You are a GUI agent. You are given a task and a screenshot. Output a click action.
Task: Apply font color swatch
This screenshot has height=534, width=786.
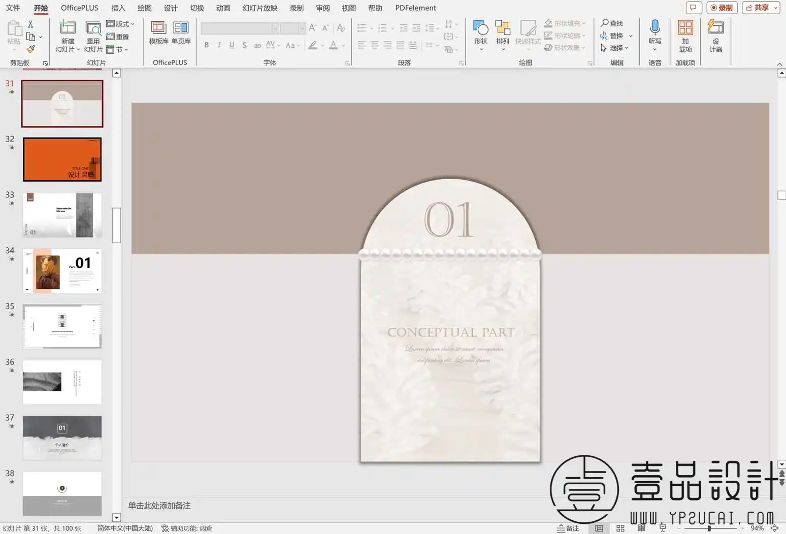tap(333, 45)
